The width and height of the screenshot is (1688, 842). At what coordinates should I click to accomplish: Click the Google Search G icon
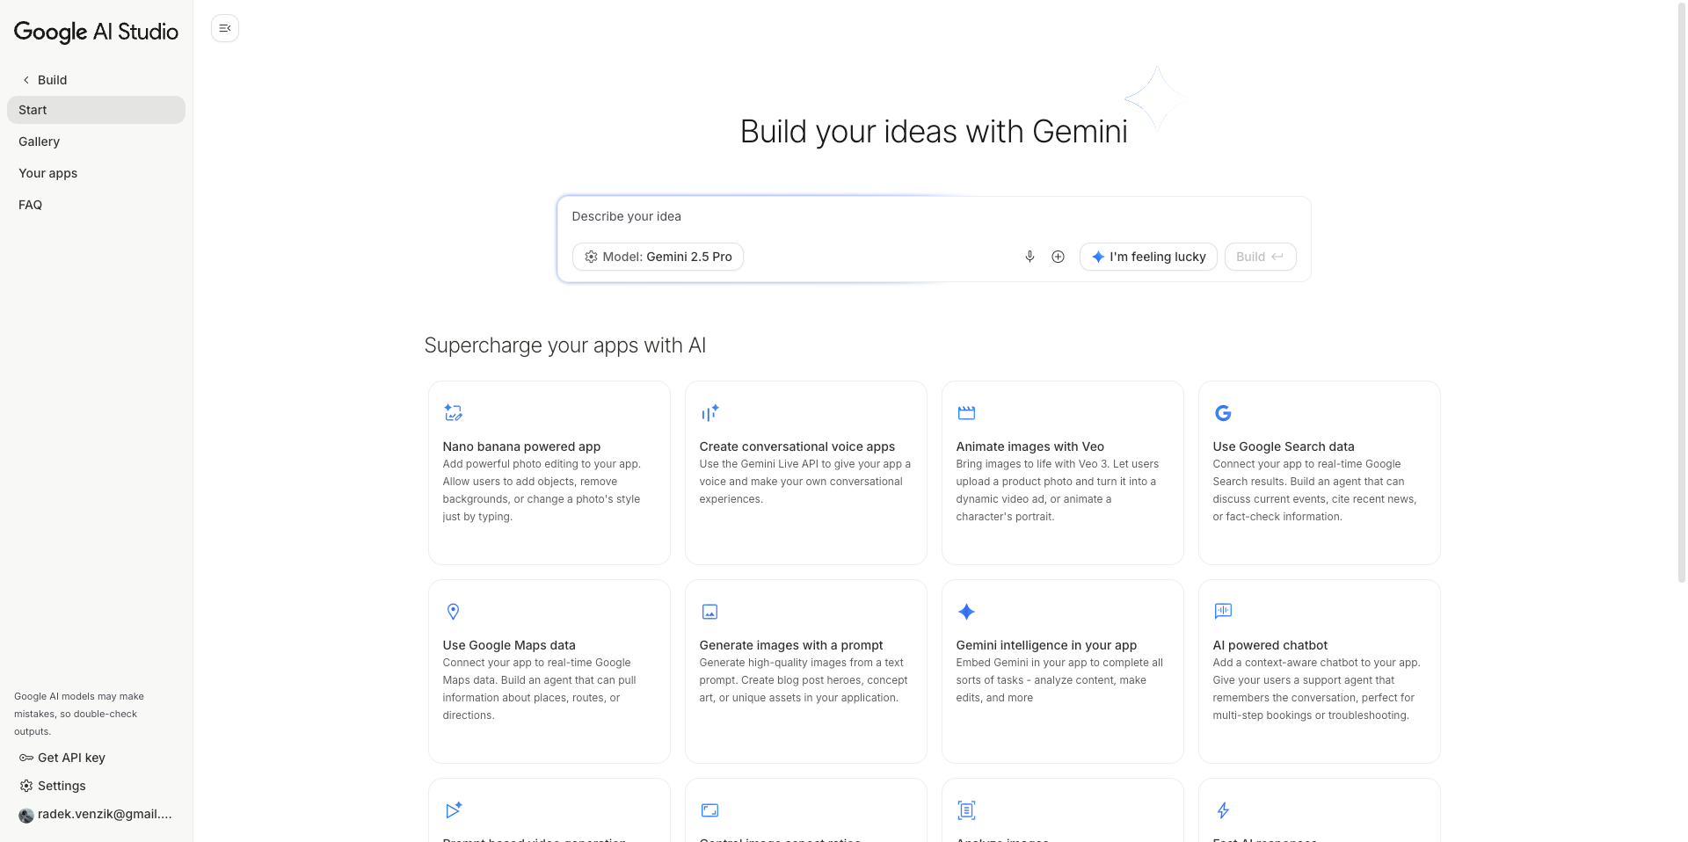tap(1223, 412)
